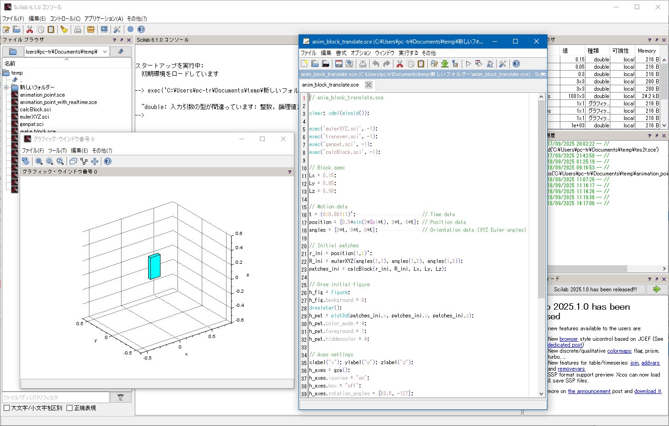The height and width of the screenshot is (426, 669).
Task: Open SciNotes preferences wrench icon
Action: coord(503,64)
